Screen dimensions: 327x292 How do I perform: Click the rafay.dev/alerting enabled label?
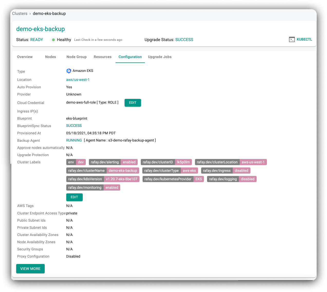[113, 162]
